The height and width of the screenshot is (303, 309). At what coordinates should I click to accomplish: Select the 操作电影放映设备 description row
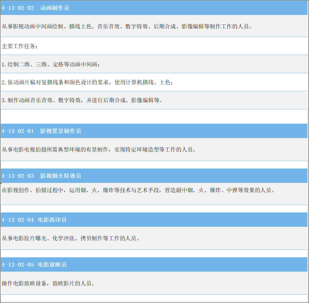(x=154, y=283)
